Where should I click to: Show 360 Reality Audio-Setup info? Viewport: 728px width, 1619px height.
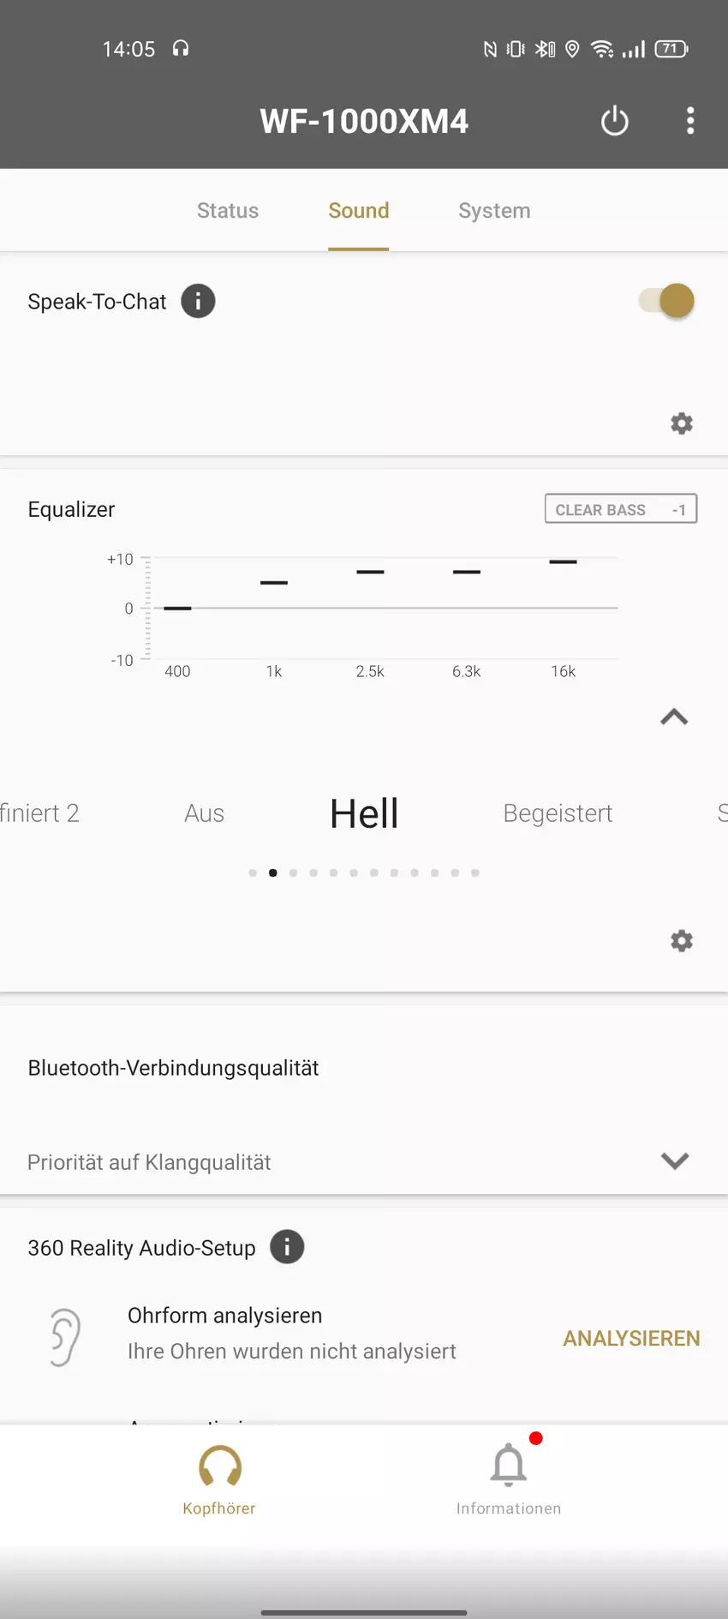287,1247
